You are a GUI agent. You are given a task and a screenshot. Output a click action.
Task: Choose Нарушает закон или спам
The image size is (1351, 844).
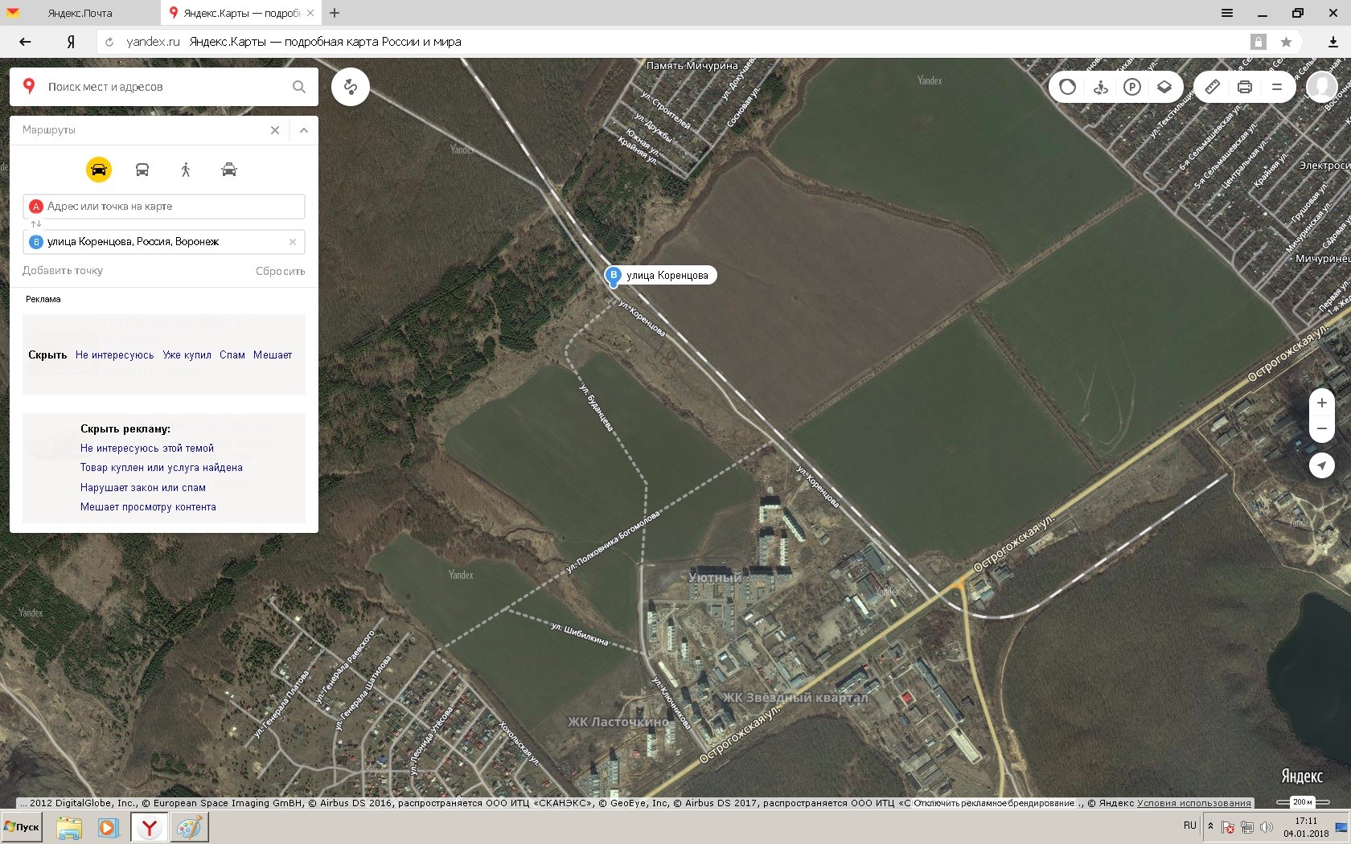pos(143,488)
